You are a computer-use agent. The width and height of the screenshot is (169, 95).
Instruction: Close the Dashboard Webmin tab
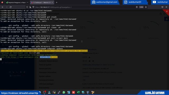[53, 2]
